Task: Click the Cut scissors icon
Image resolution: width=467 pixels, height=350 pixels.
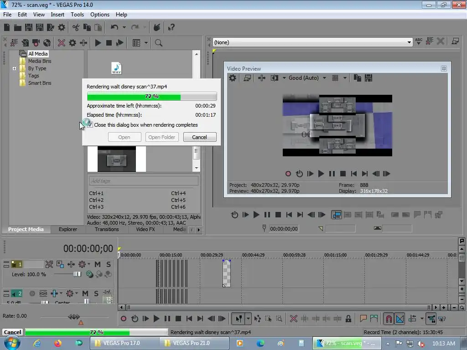Action: click(76, 28)
